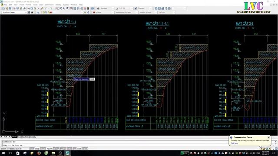Open the ByLayer linetype dropdown

pos(126,13)
